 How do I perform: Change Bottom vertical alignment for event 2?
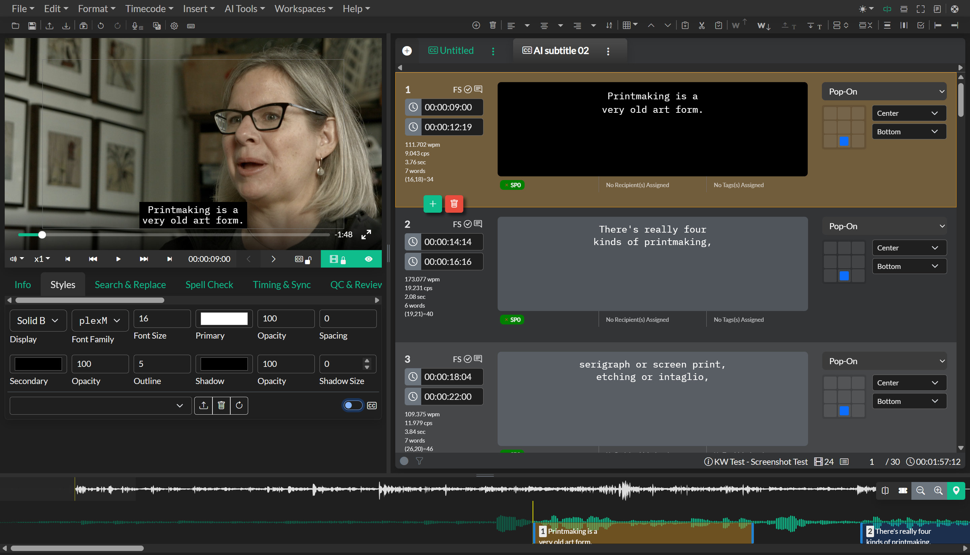tap(909, 266)
